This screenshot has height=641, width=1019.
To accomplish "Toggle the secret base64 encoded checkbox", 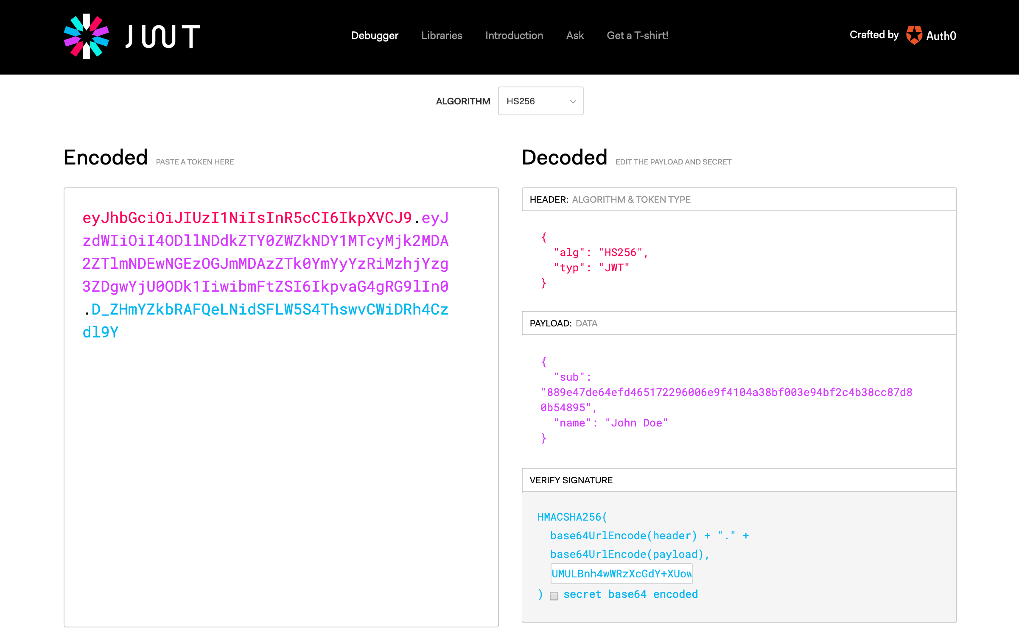I will point(554,596).
